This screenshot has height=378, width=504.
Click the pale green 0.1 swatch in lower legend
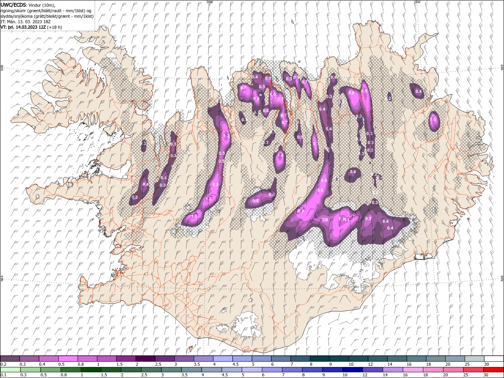tap(10, 370)
